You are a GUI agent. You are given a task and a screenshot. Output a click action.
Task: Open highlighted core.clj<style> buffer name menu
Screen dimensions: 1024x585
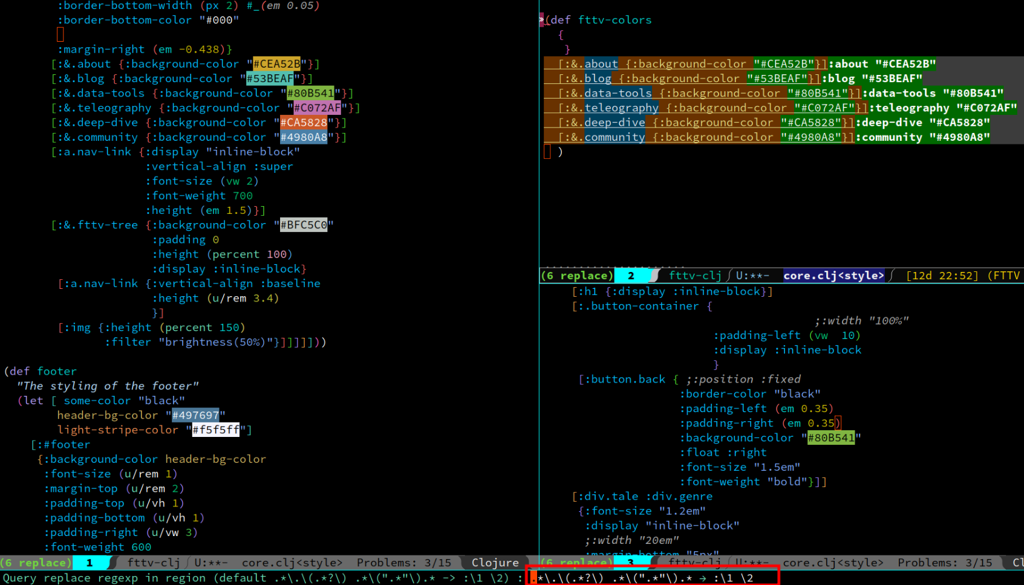pos(833,276)
